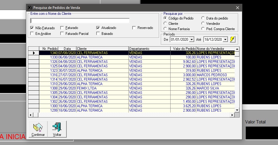The image size is (278, 145).
Task: Open the De start date dropdown
Action: [x=192, y=40]
